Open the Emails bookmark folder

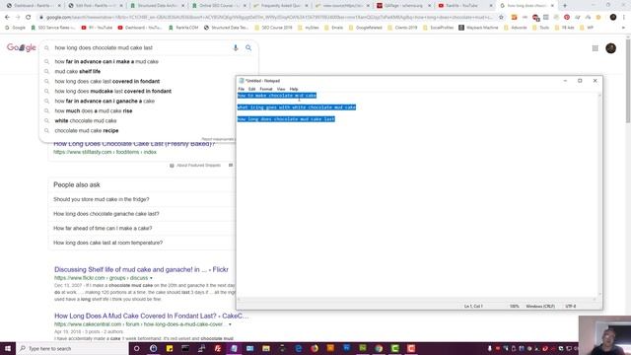click(333, 28)
